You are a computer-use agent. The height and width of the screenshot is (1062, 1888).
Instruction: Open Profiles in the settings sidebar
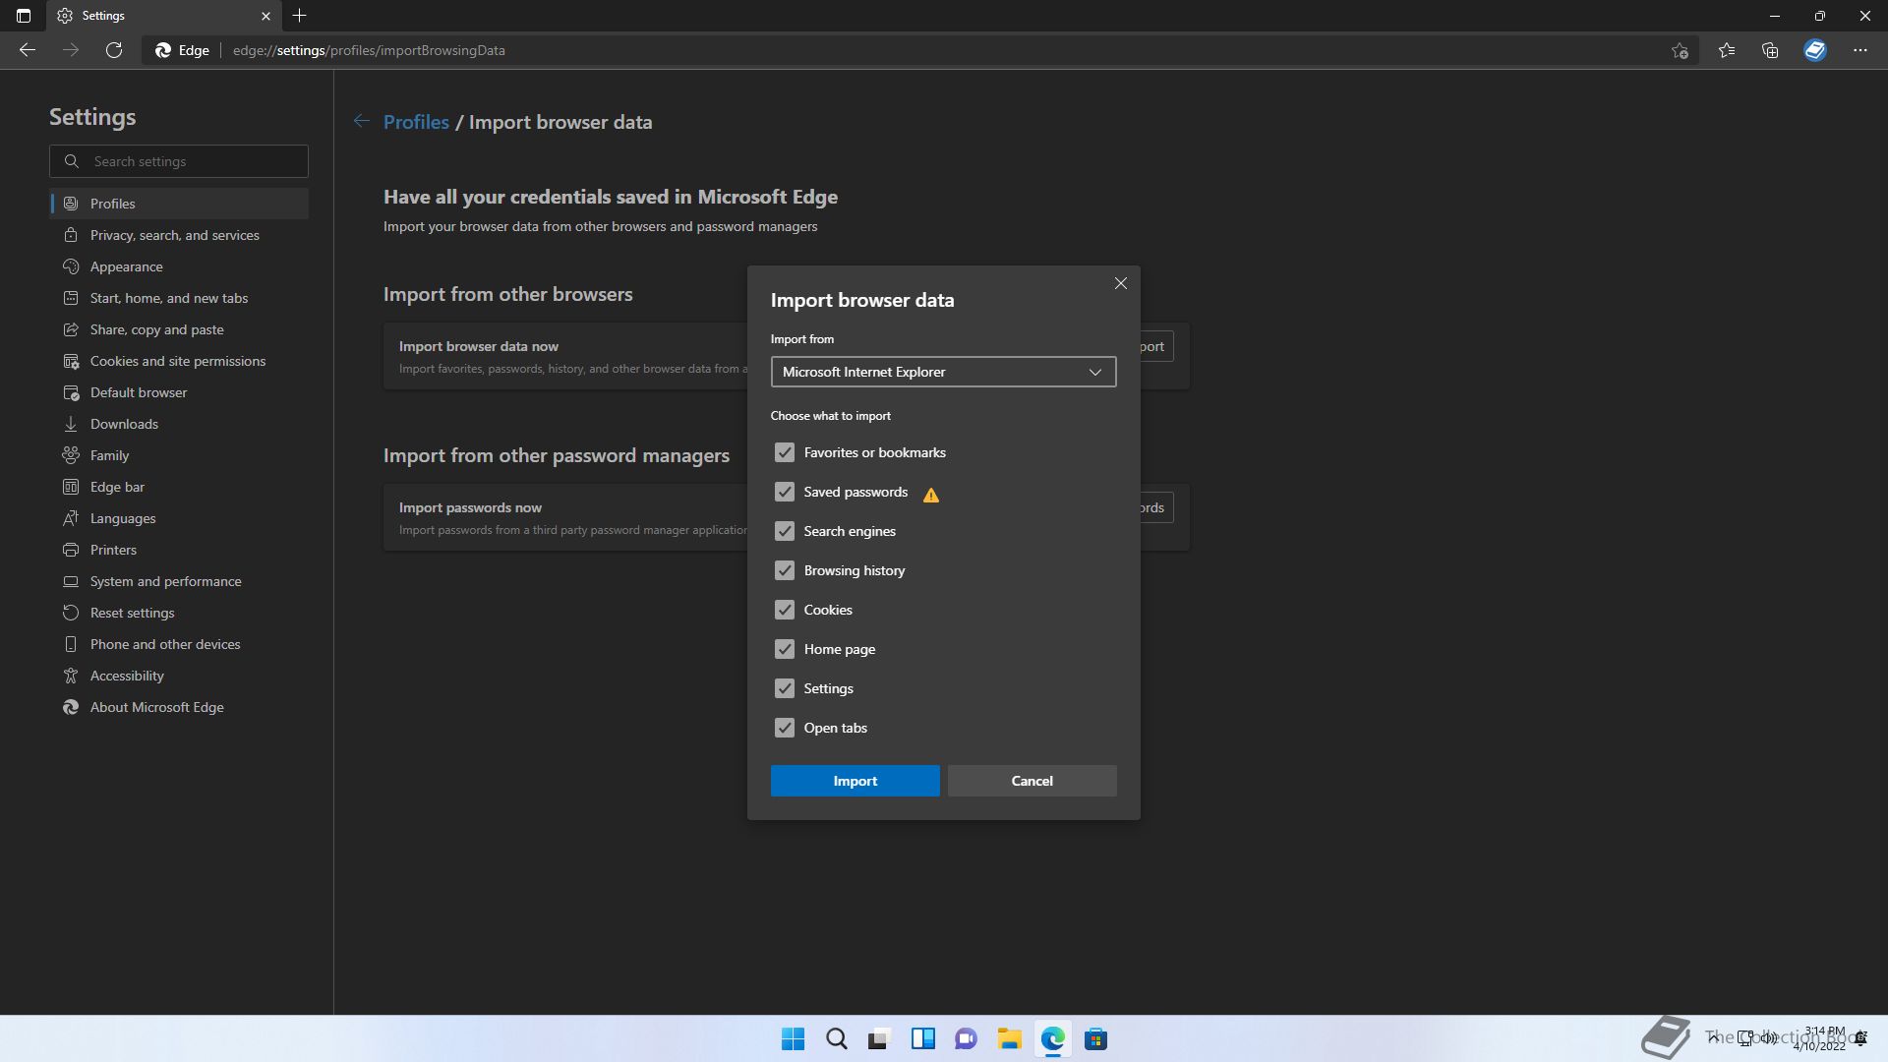pos(179,204)
